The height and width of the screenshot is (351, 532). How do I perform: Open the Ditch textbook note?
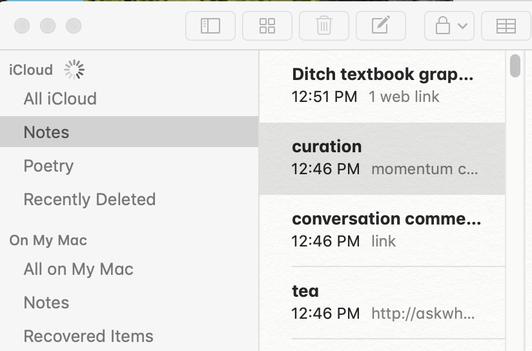[x=382, y=86]
